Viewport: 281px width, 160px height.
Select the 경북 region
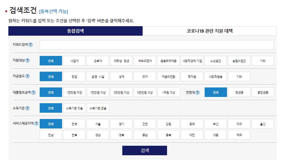121,135
